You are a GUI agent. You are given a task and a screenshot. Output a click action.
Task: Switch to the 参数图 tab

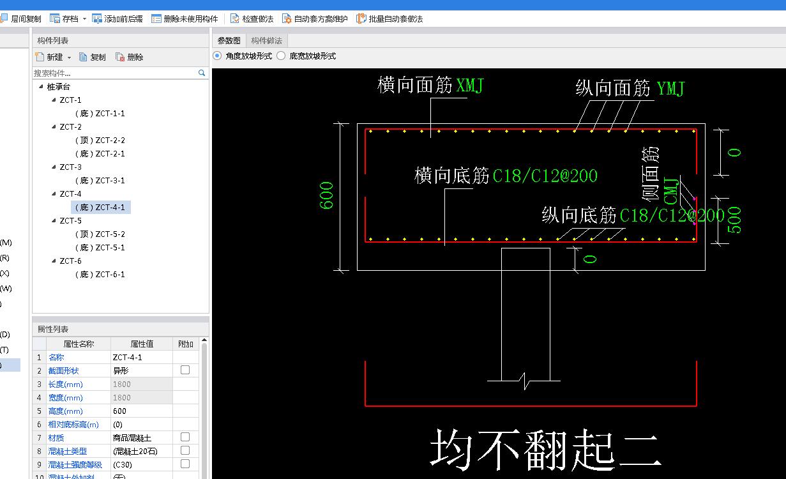click(229, 40)
